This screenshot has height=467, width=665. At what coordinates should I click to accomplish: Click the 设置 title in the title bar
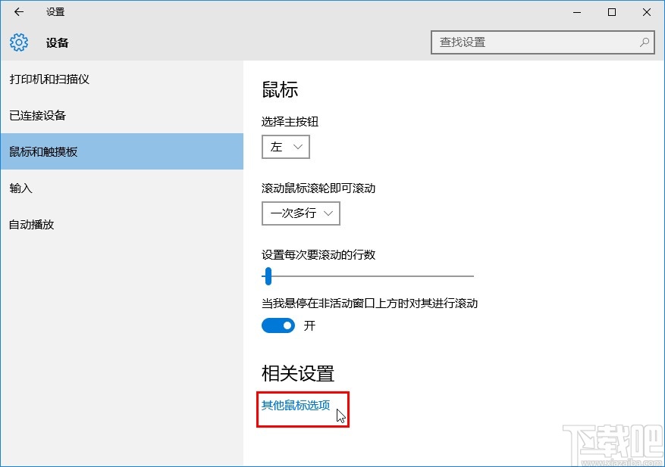(x=57, y=11)
